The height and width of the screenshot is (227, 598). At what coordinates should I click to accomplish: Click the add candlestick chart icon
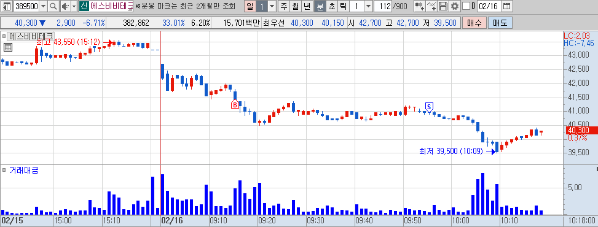(x=420, y=6)
